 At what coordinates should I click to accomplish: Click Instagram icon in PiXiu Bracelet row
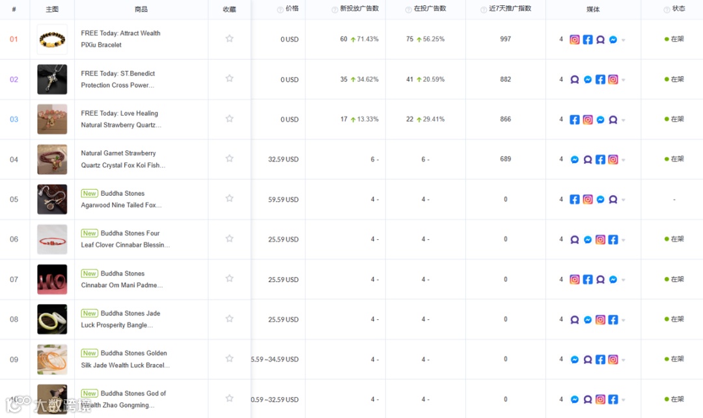tap(574, 40)
